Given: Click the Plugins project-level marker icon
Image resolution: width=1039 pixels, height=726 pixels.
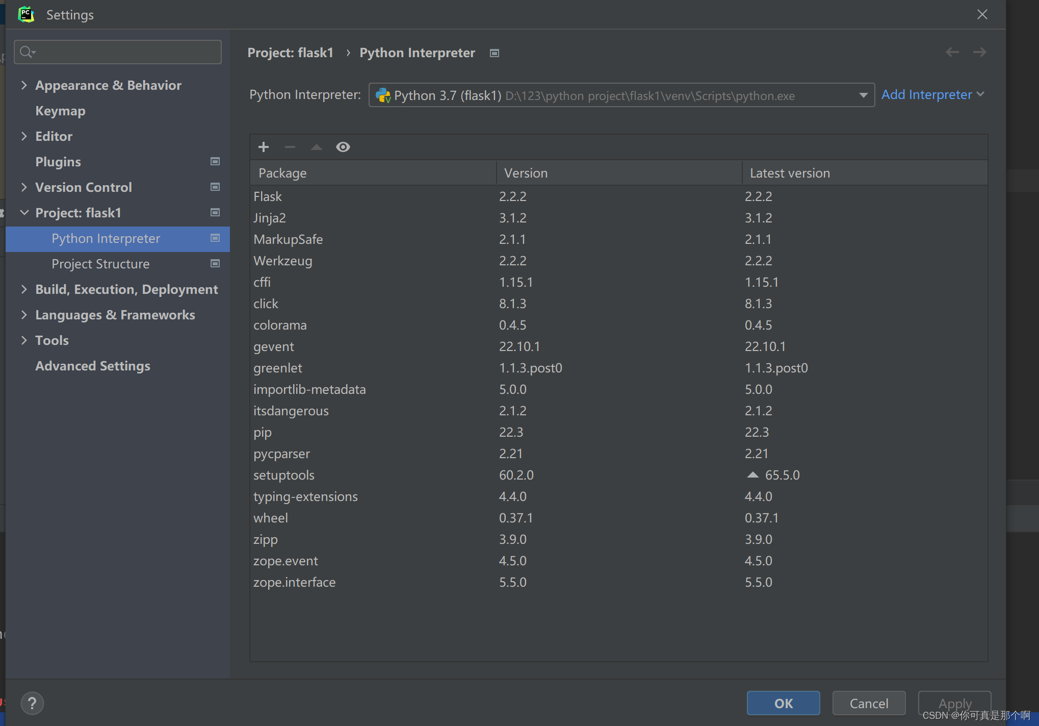Looking at the screenshot, I should click(x=215, y=161).
